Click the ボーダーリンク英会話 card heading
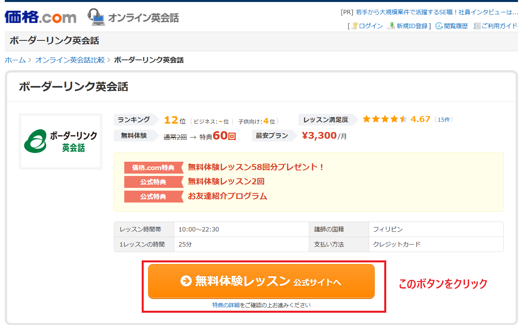Image resolution: width=520 pixels, height=325 pixels. tap(73, 87)
